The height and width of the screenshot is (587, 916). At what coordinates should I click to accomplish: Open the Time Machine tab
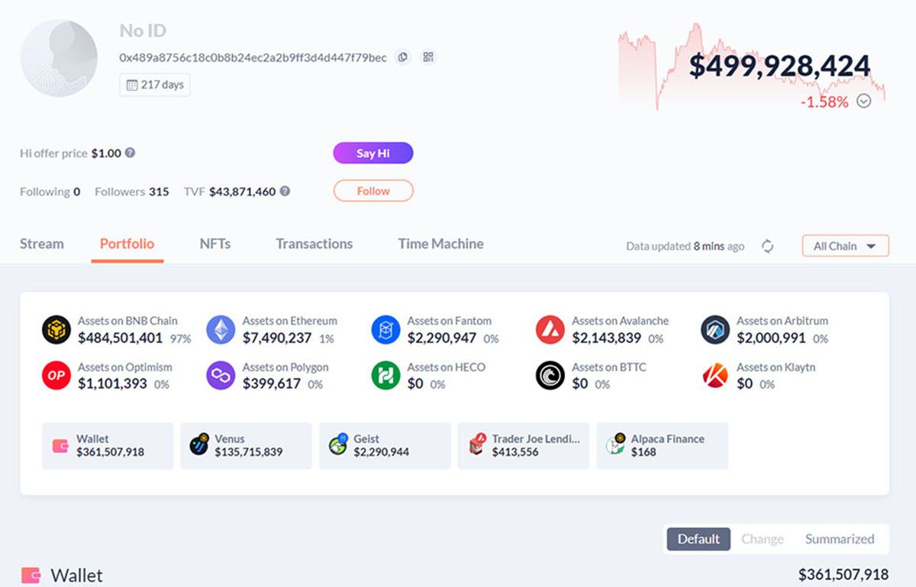click(440, 244)
